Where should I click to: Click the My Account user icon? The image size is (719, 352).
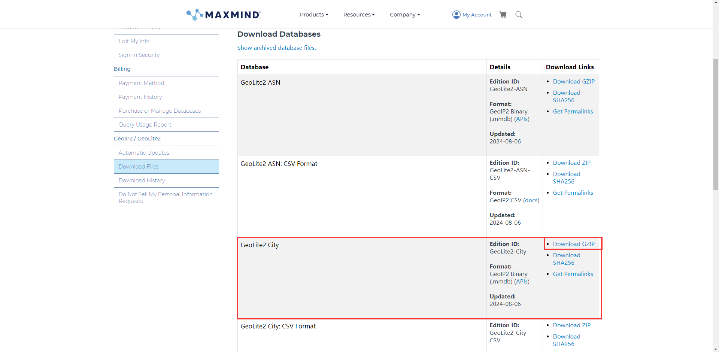(x=456, y=15)
